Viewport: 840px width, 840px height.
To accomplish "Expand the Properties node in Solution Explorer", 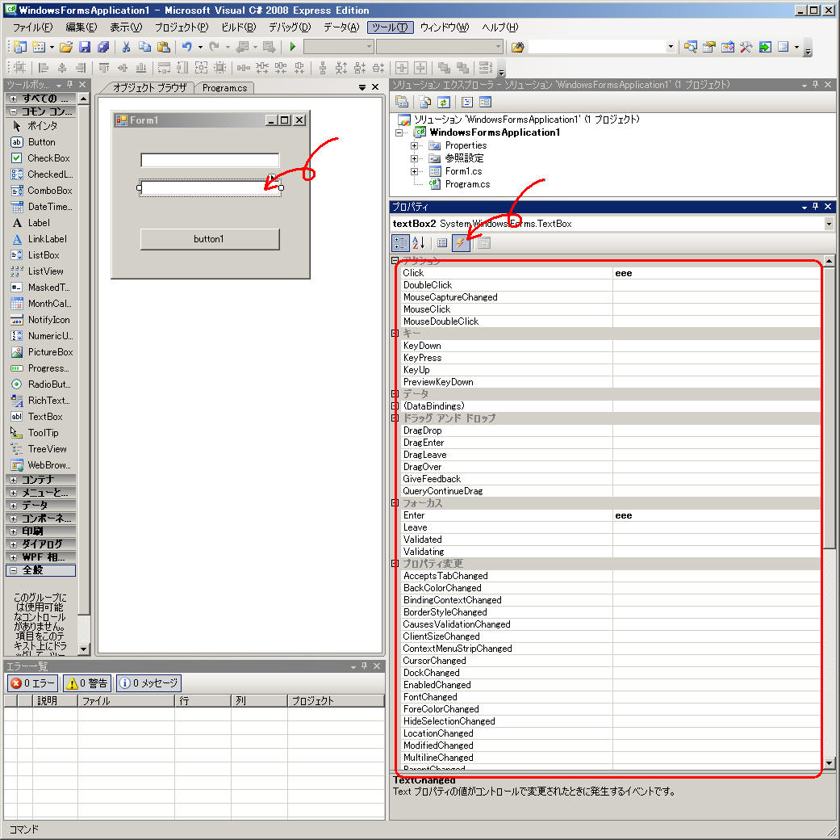I will point(414,145).
